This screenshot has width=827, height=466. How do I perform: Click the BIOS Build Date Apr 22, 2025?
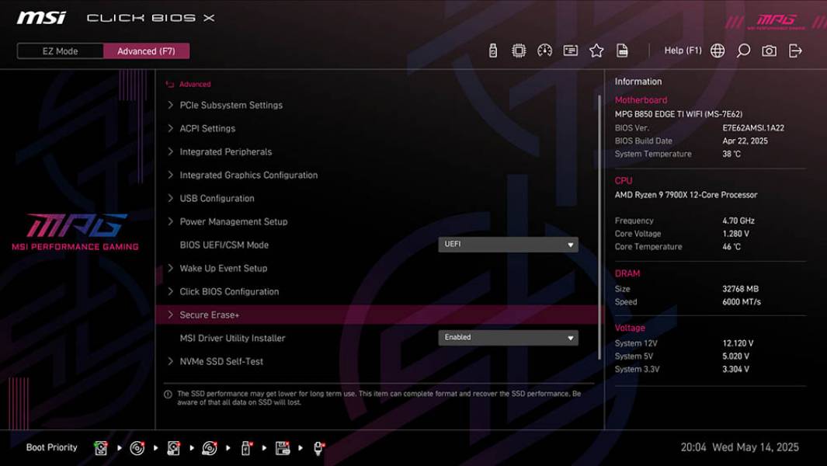745,141
